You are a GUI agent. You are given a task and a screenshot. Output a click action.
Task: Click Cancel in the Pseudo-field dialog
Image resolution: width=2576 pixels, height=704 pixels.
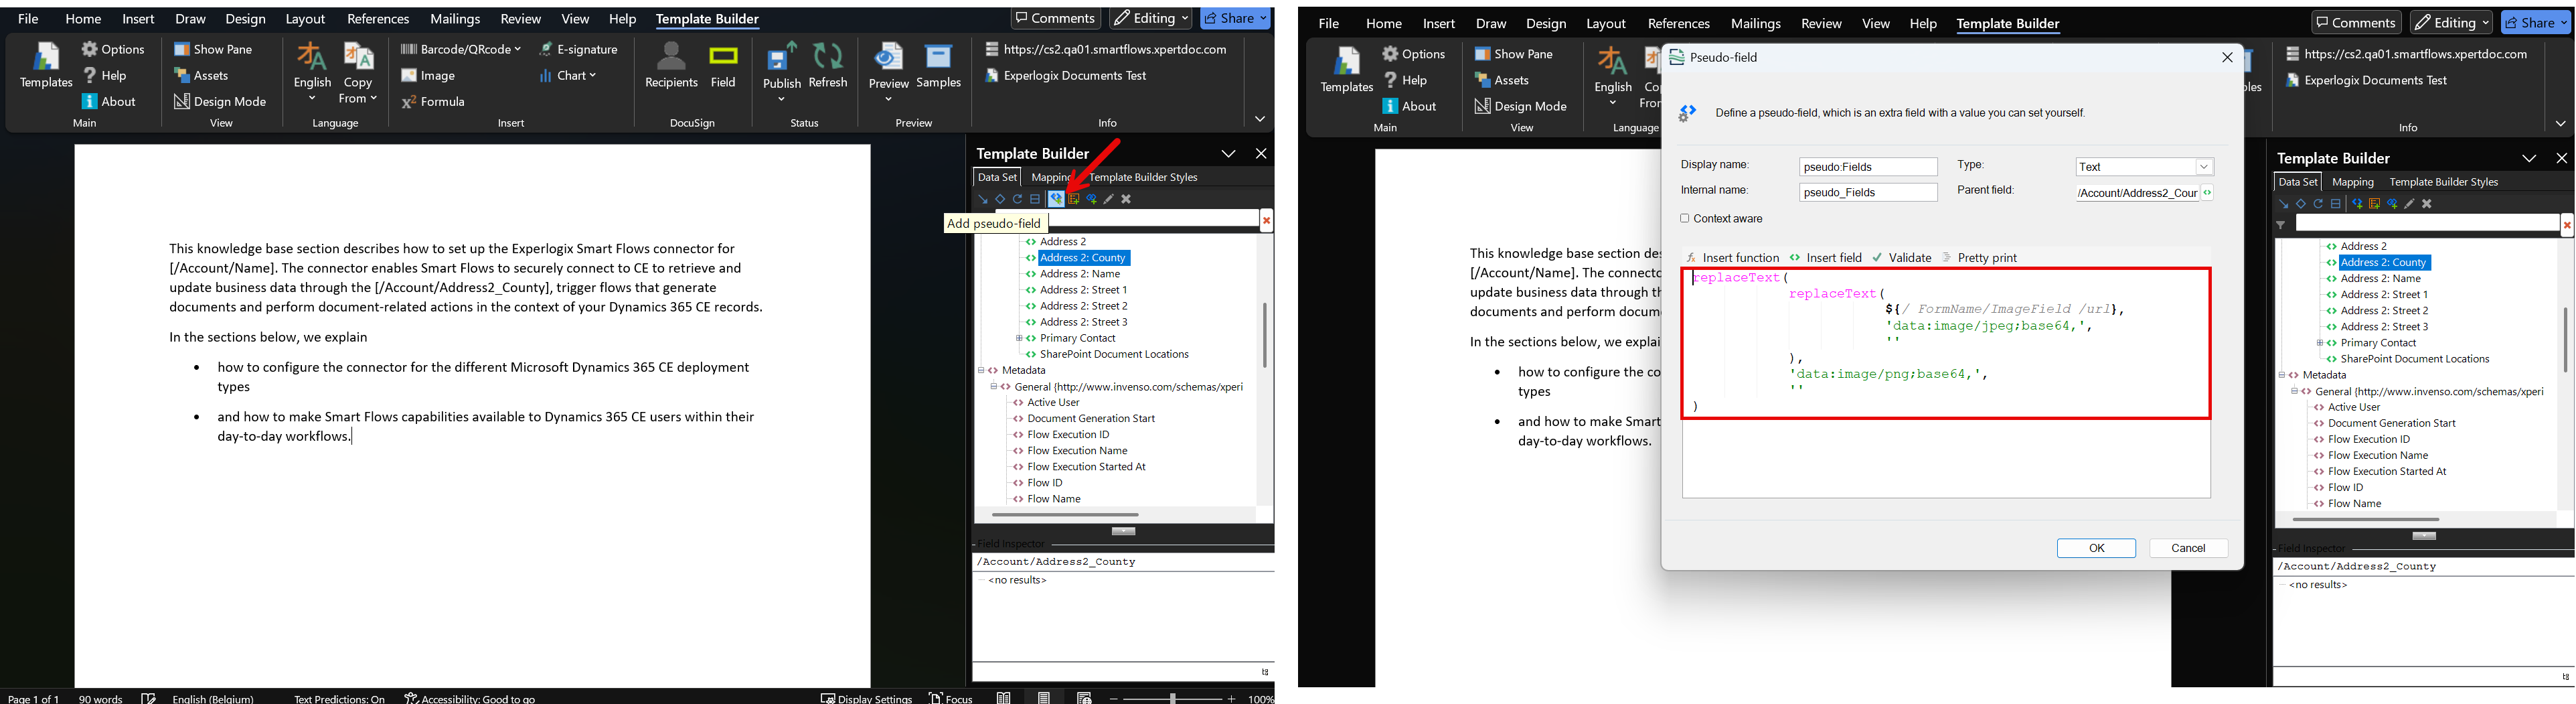coord(2188,548)
